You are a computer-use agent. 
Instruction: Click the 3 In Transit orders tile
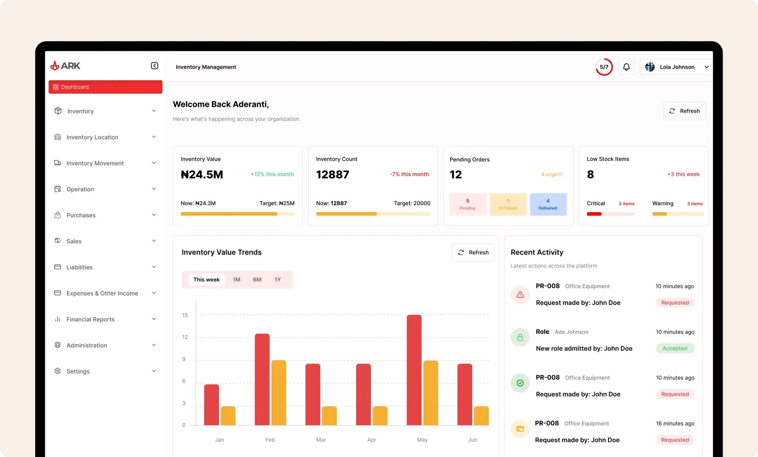(x=508, y=204)
